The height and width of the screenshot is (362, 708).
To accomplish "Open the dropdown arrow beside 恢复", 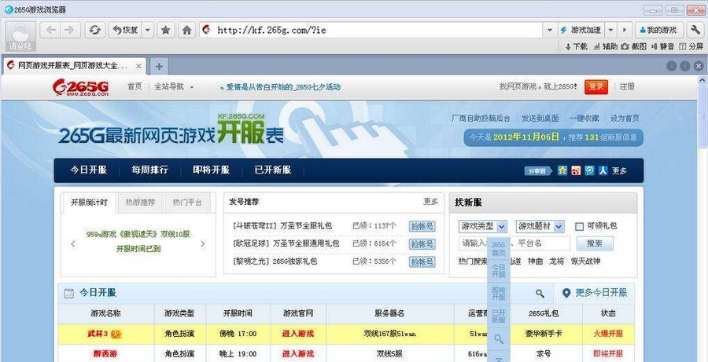I will (x=148, y=30).
